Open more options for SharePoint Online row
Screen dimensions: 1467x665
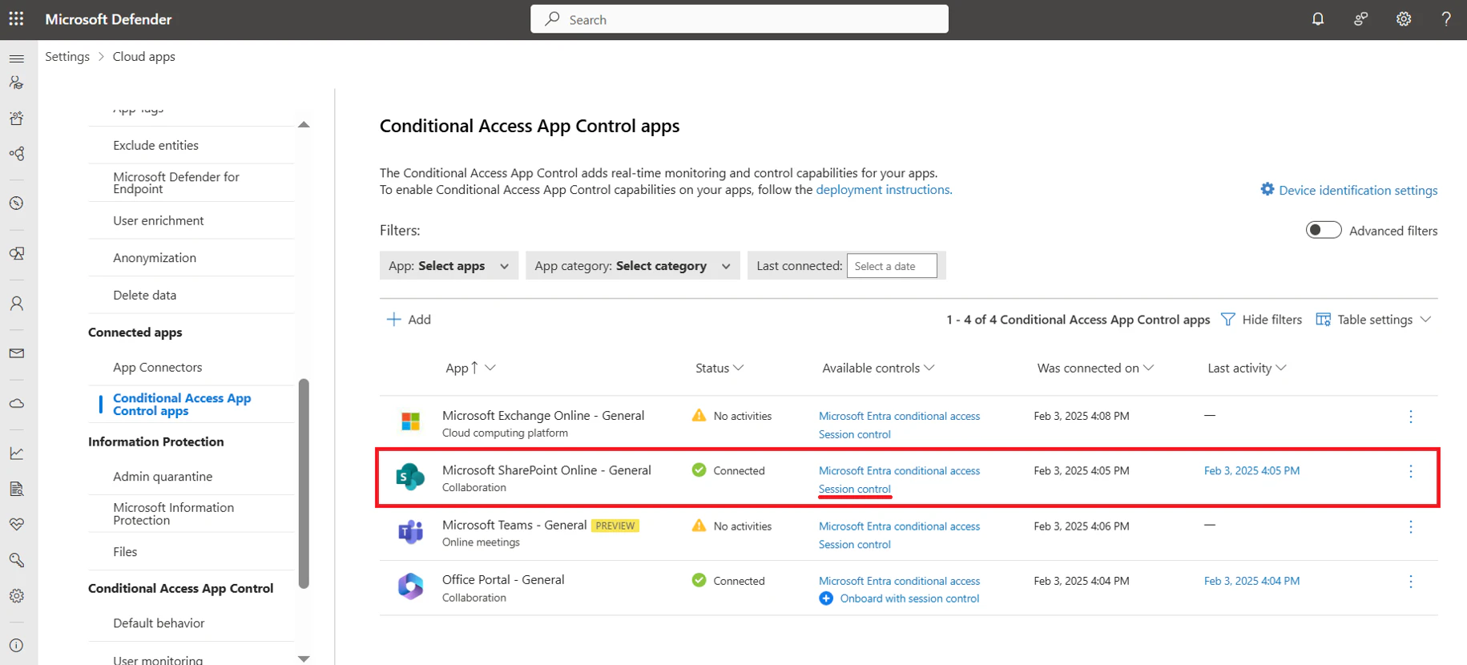1411,471
